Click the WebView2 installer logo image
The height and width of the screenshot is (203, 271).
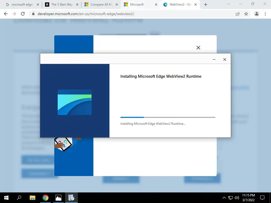pyautogui.click(x=74, y=102)
